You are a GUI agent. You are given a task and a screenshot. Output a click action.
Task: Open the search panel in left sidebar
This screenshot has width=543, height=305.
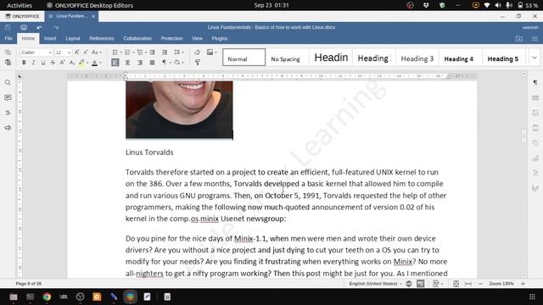(8, 83)
